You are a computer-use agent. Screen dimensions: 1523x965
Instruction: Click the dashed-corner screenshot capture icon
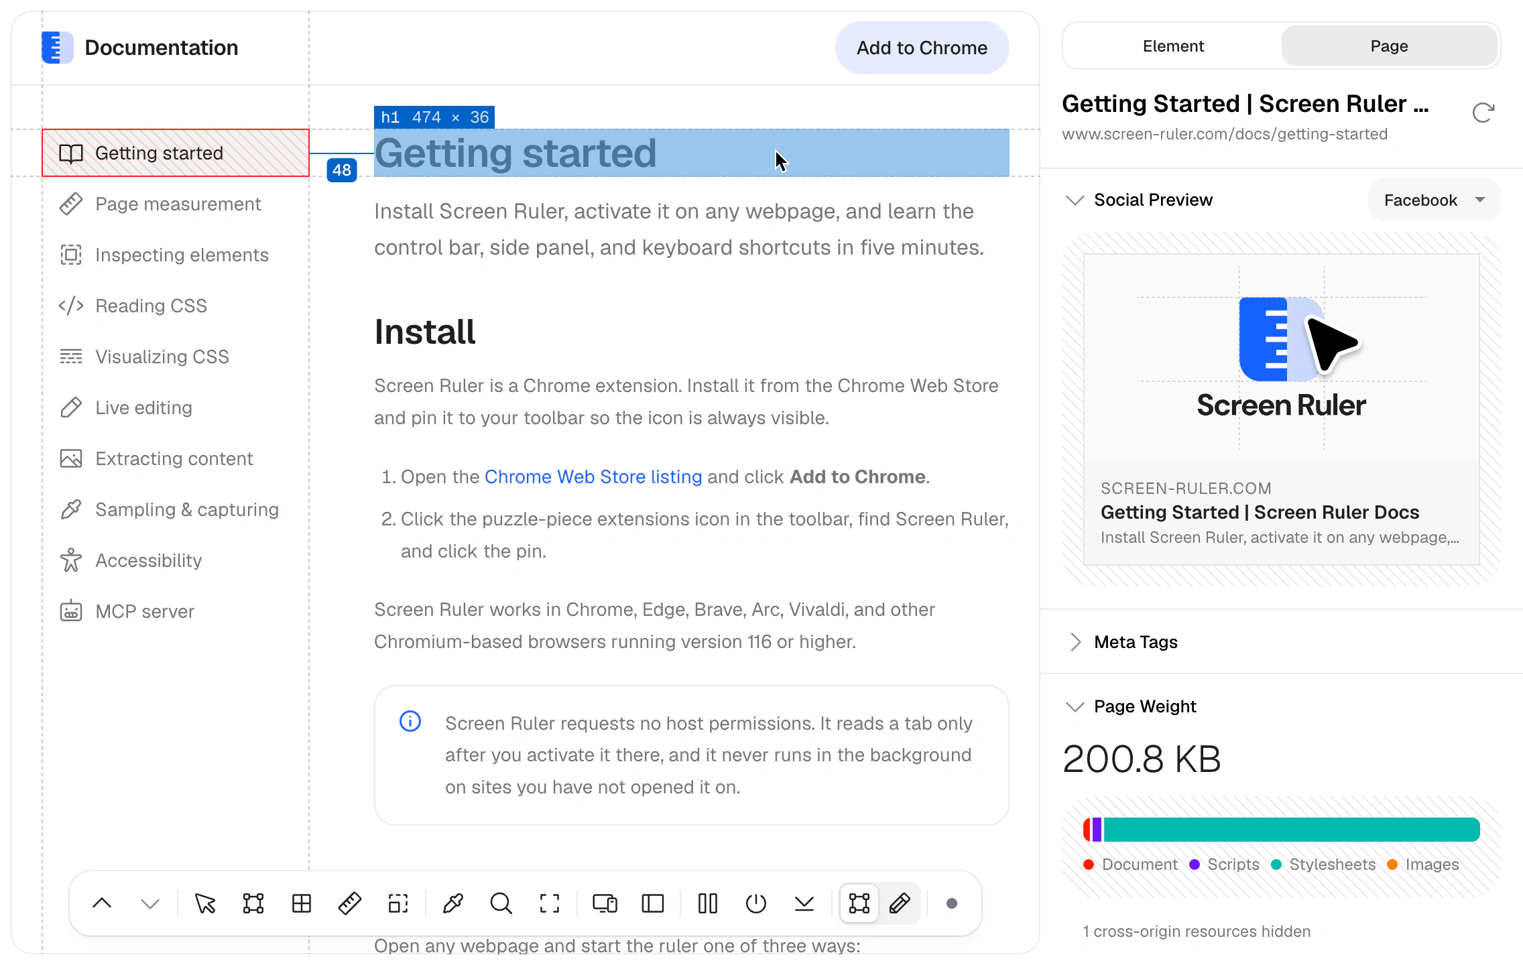[x=550, y=903]
